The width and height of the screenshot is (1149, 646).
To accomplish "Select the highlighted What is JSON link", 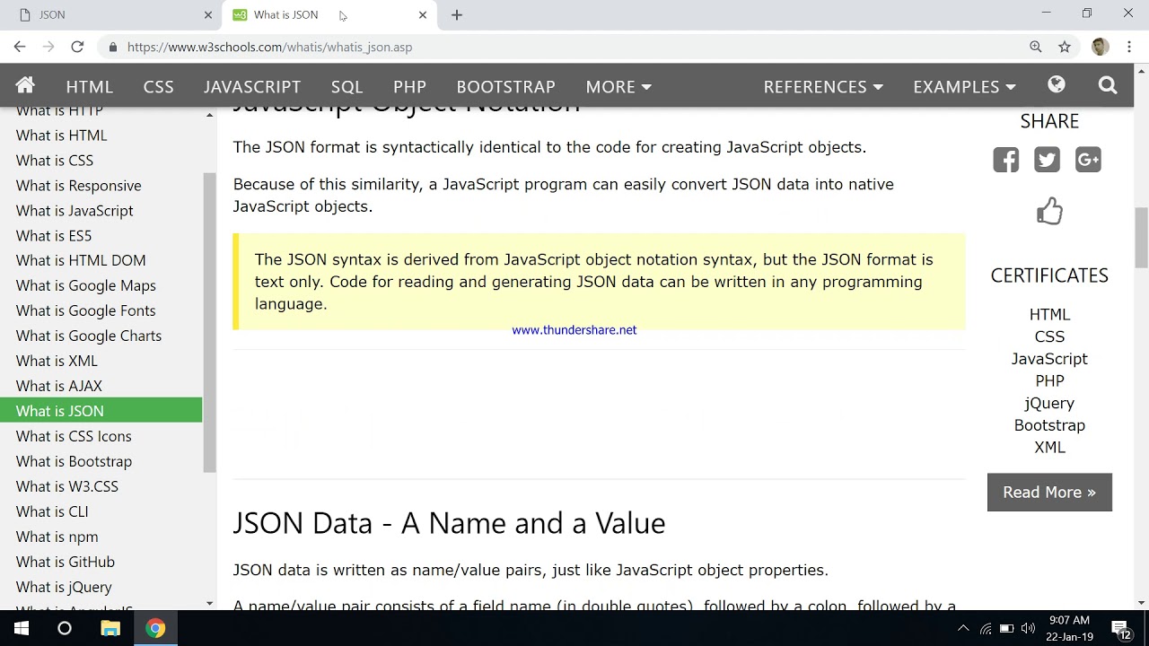I will point(101,411).
